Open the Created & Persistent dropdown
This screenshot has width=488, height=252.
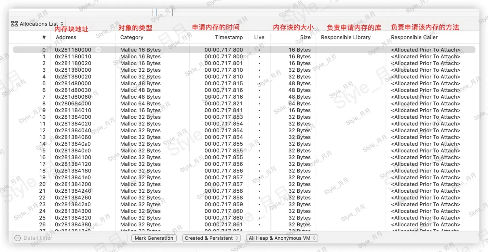point(211,238)
